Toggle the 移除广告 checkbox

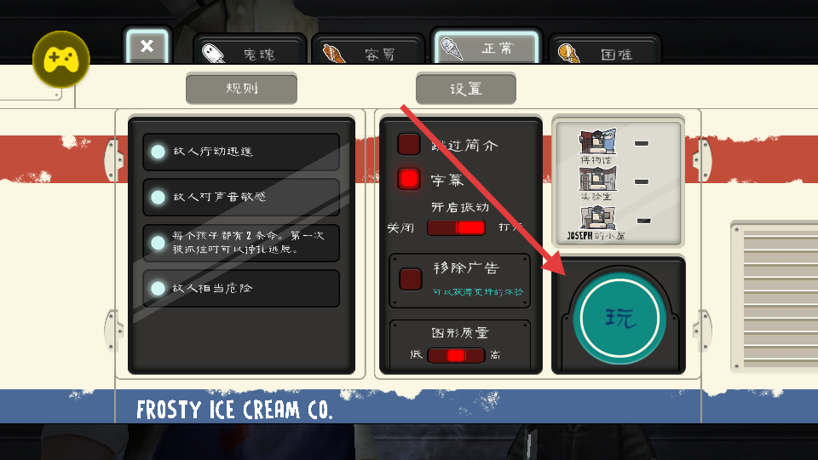point(411,279)
